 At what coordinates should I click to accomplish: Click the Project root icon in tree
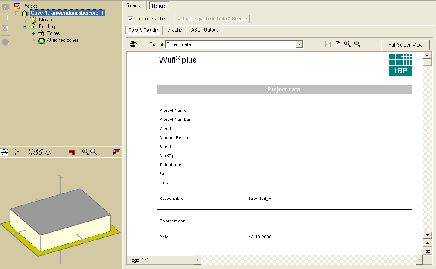[x=17, y=6]
